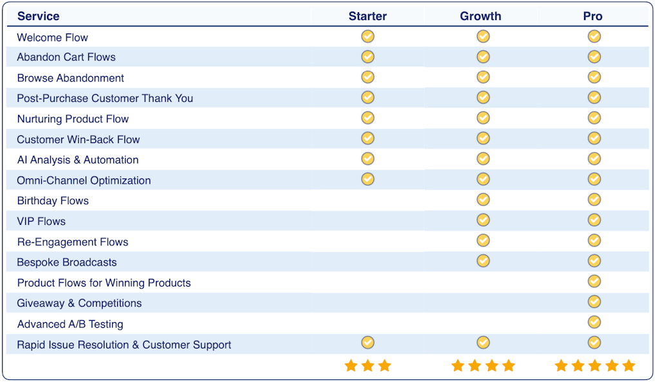Select the Starter plan column header
The width and height of the screenshot is (655, 382).
(x=367, y=16)
